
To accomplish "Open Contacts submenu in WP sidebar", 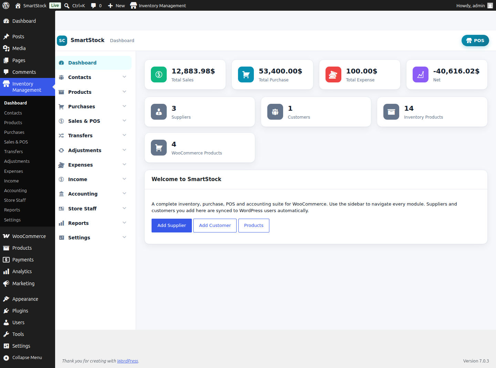I will (28, 113).
